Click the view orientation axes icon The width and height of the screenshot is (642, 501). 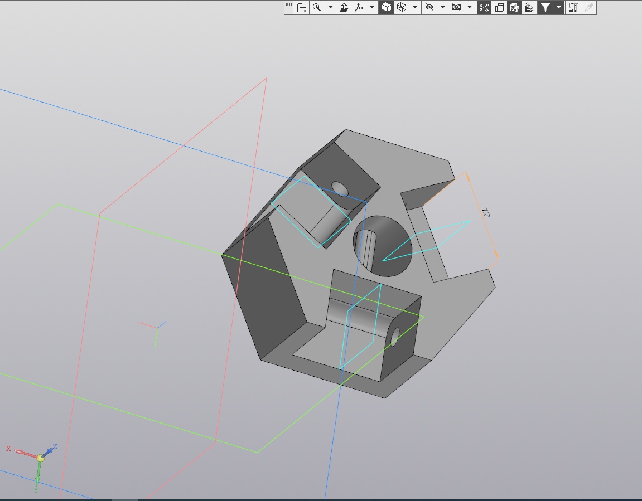pyautogui.click(x=359, y=7)
